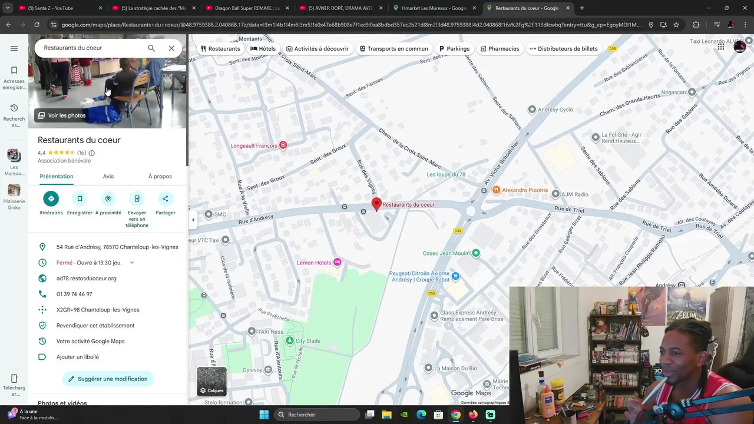The width and height of the screenshot is (754, 424).
Task: Click the address bar URL
Action: coord(351,25)
